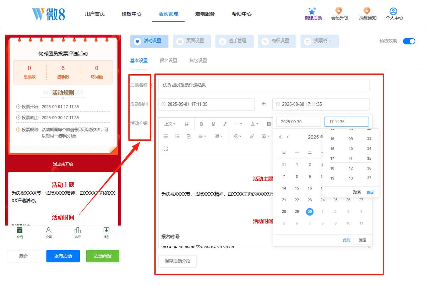Insert a to-do checklist in the editor
Screen dimensions: 426x286
coord(189,136)
